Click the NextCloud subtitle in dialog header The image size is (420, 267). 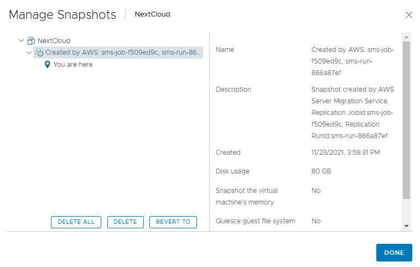coord(152,14)
